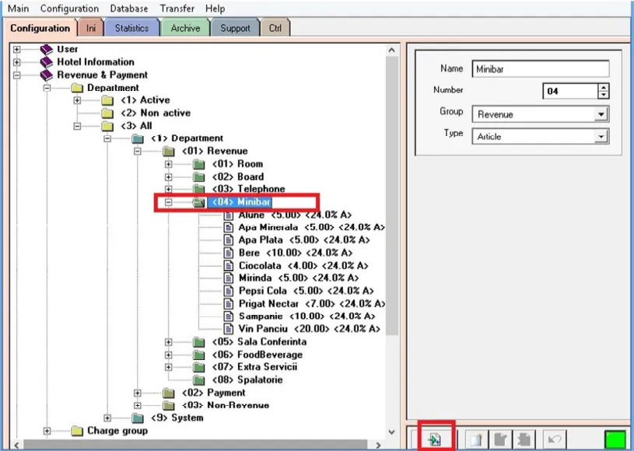Click the folder icon beside Charge group

tap(77, 431)
